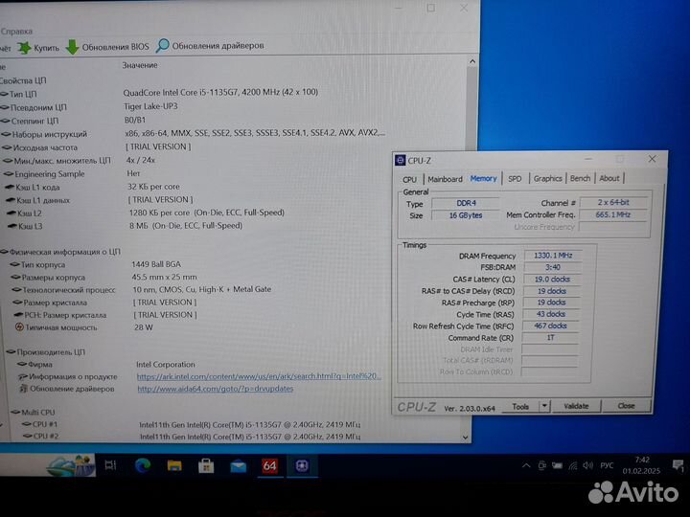The height and width of the screenshot is (517, 690).
Task: Switch to the Bench tab in CPU-Z
Action: [580, 178]
